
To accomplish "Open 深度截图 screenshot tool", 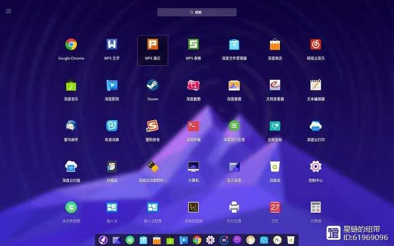I will click(x=193, y=85).
